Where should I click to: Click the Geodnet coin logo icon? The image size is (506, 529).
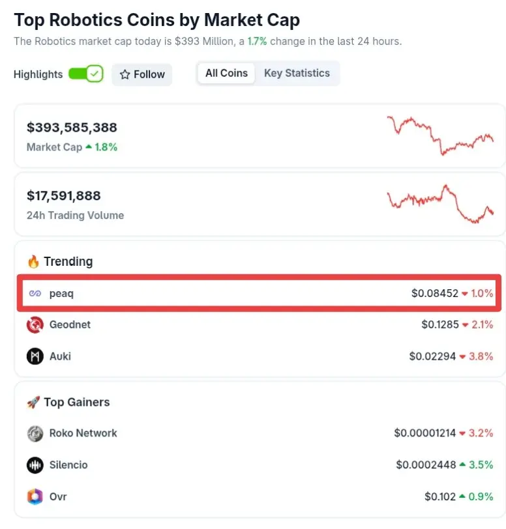pos(35,324)
